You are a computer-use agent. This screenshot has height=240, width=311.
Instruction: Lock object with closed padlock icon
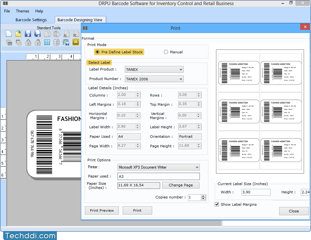point(28,42)
